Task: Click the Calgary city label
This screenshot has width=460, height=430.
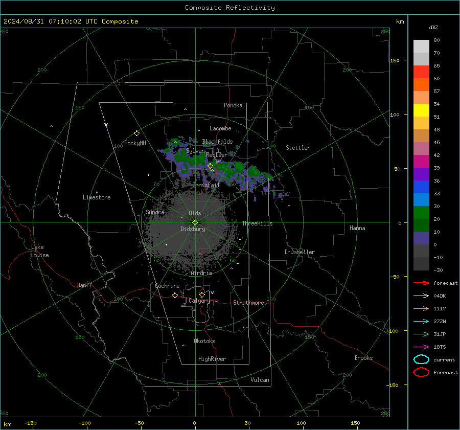Action: click(199, 301)
